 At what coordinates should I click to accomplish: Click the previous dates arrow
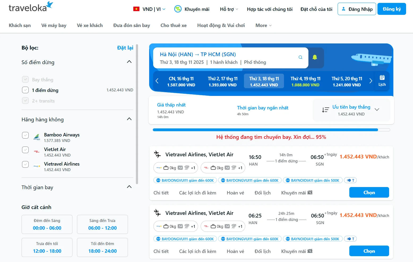coord(157,81)
